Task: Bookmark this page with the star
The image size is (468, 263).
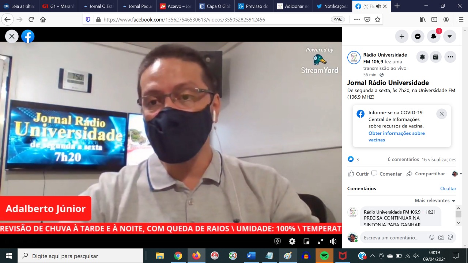Action: (x=378, y=20)
